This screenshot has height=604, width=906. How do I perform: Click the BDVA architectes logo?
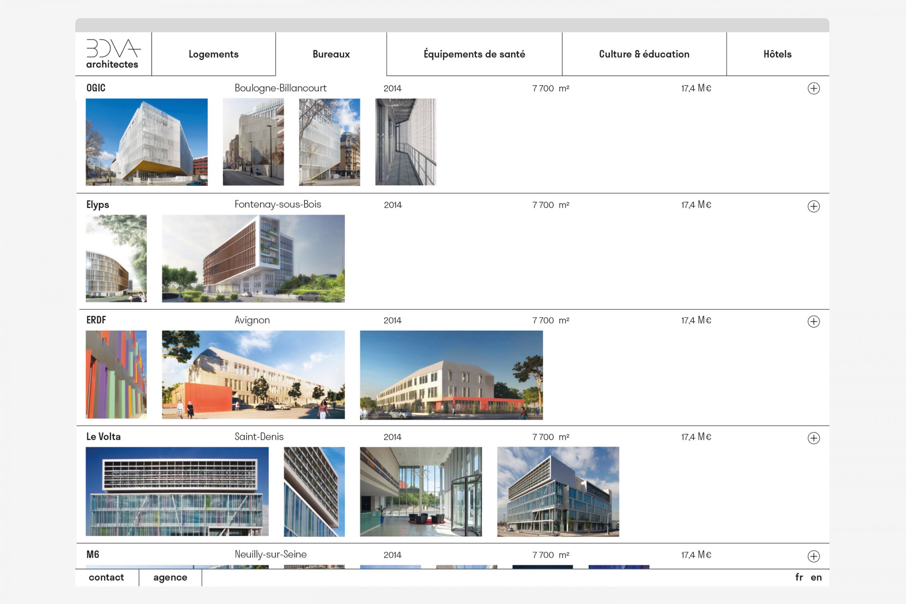[113, 54]
